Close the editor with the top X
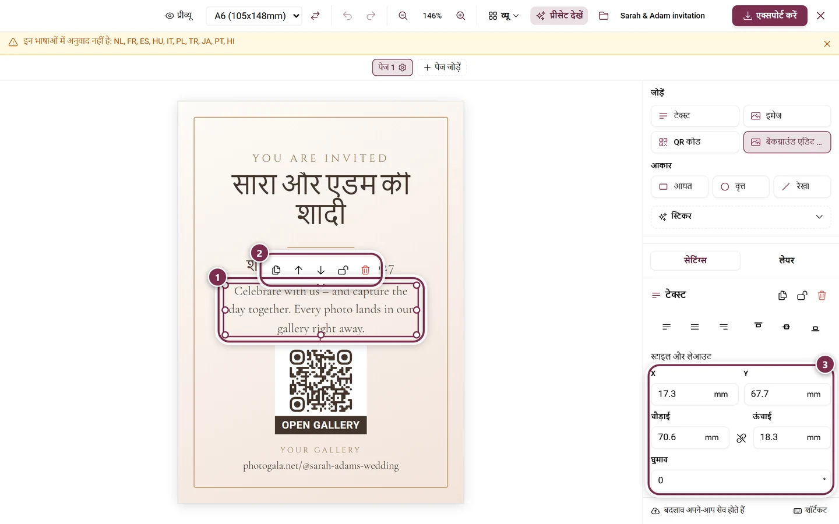This screenshot has width=839, height=524. coord(821,16)
